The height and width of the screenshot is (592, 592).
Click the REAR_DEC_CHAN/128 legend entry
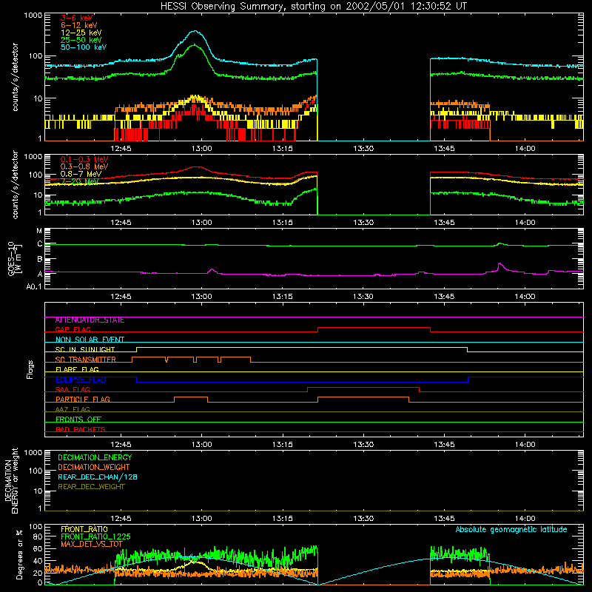tap(98, 477)
